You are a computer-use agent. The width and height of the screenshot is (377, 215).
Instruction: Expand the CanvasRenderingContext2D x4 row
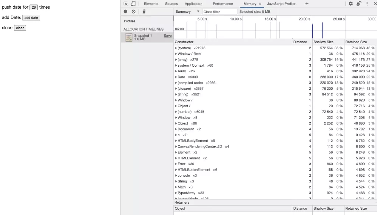pyautogui.click(x=176, y=146)
